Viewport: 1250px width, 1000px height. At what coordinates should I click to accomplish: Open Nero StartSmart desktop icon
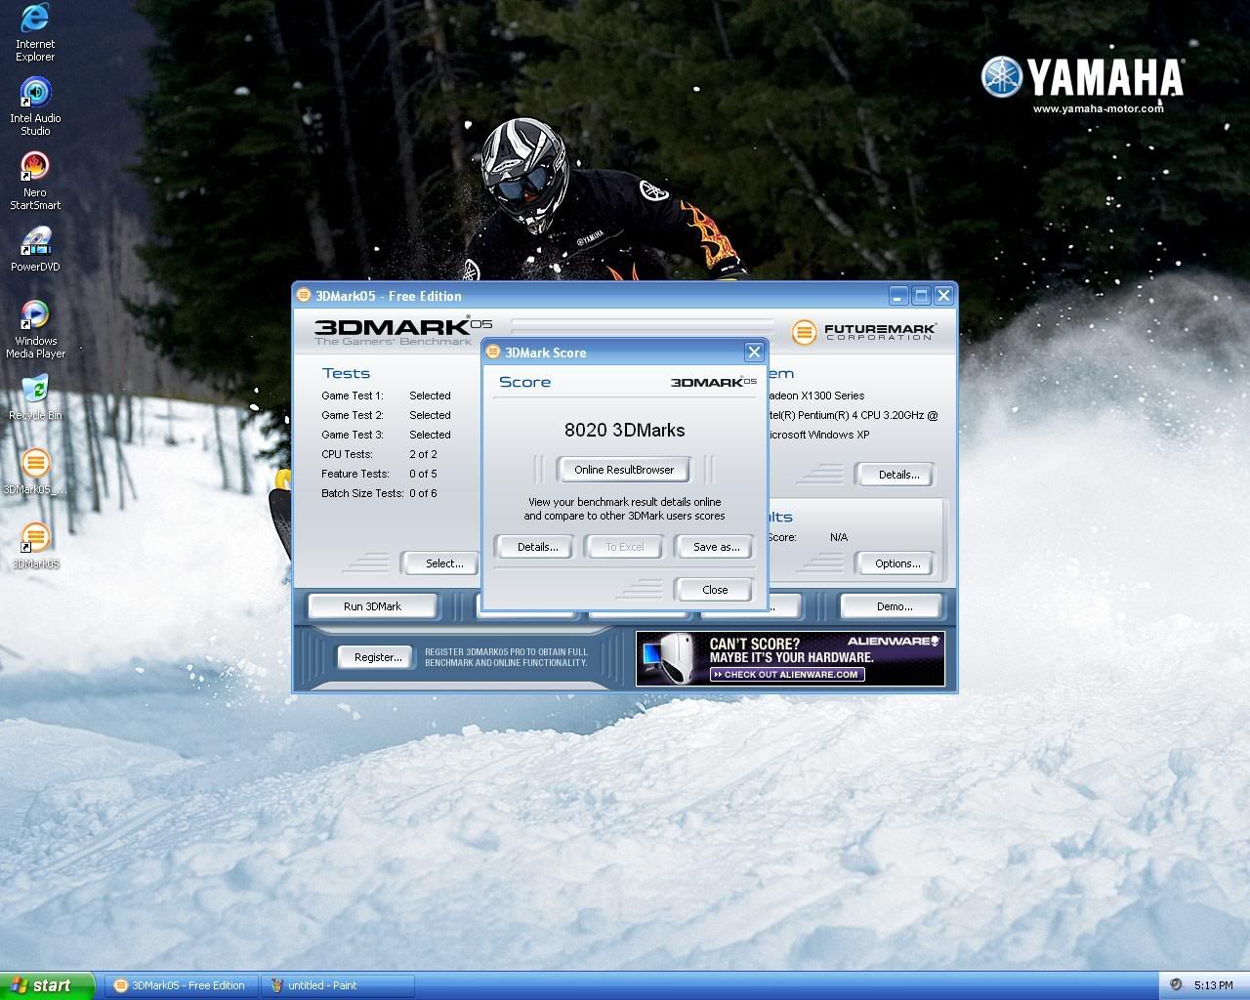pos(35,169)
